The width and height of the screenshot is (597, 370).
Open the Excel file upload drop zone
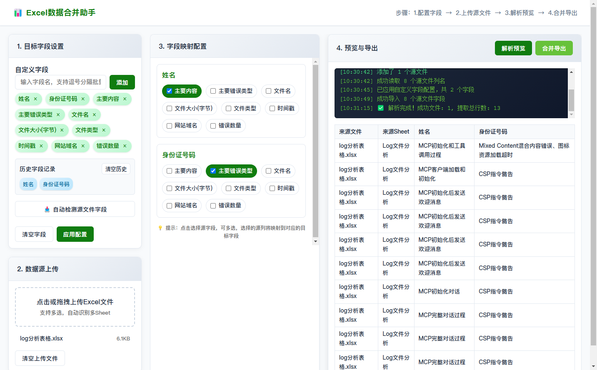75,307
